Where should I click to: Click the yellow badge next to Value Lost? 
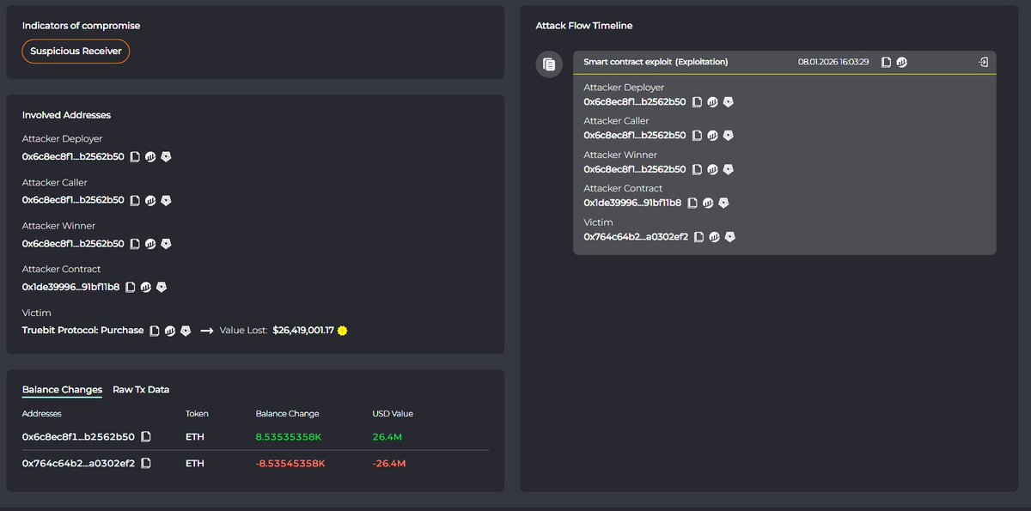click(343, 331)
